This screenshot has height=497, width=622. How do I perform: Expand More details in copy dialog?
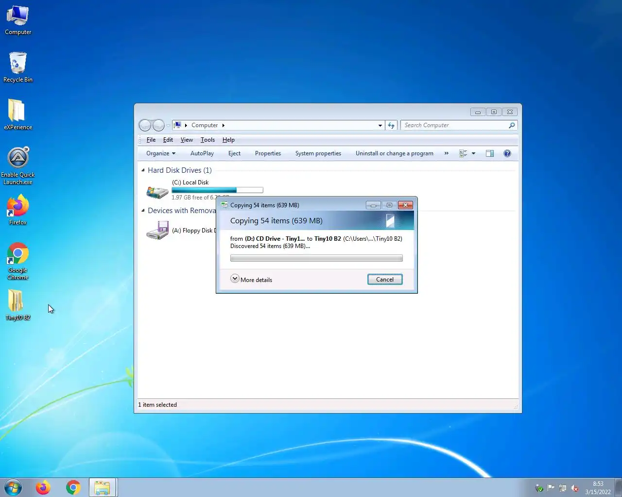coord(251,279)
